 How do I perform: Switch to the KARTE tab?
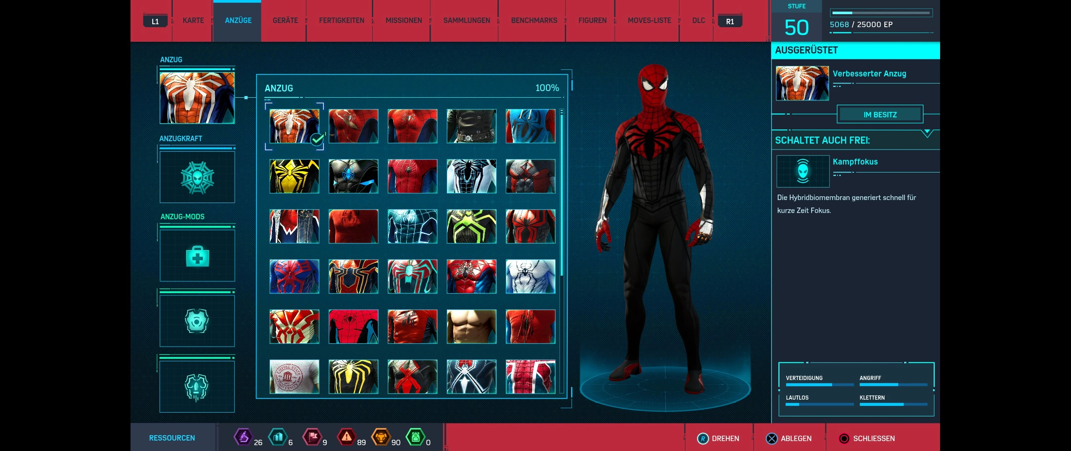(x=193, y=20)
